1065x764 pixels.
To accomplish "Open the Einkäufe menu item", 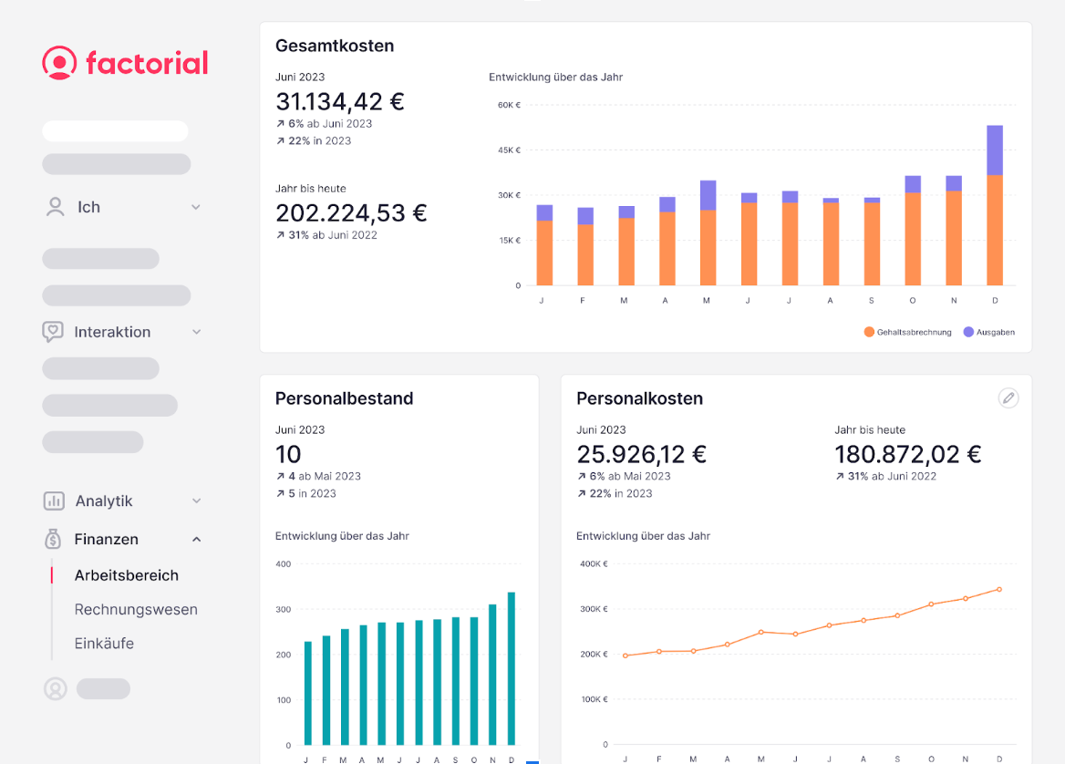I will pos(104,643).
